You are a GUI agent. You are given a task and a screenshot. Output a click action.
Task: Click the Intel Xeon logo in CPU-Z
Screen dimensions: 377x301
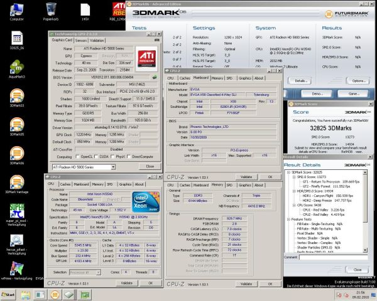tap(146, 202)
